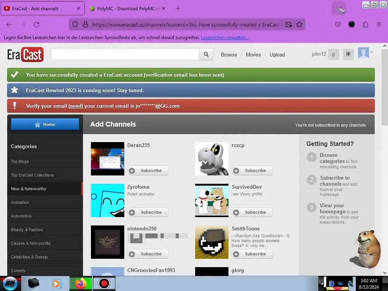The height and width of the screenshot is (291, 388).
Task: Click the send verification email link
Action: [x=75, y=106]
